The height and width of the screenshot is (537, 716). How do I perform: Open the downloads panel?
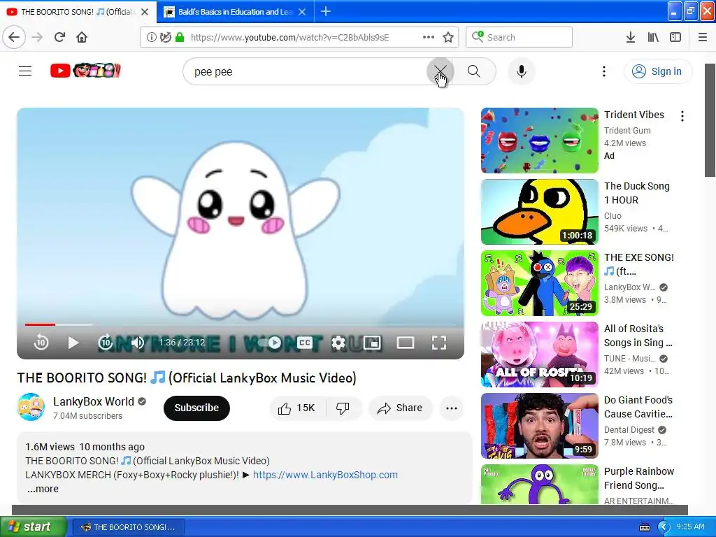630,37
